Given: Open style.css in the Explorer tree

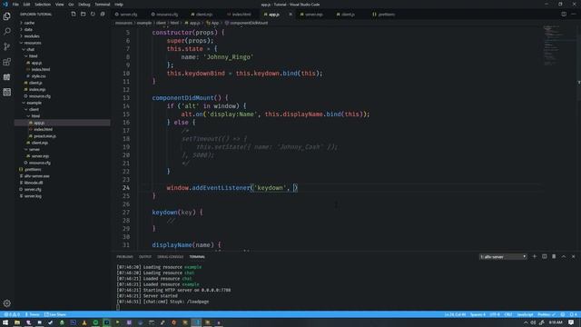Looking at the screenshot, I should 38,76.
